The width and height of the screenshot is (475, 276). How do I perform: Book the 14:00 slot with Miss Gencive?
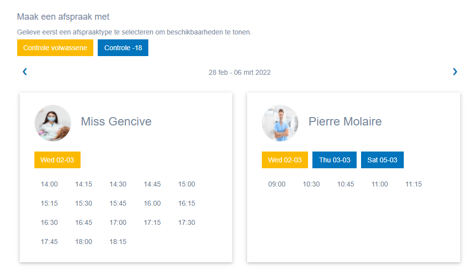49,184
